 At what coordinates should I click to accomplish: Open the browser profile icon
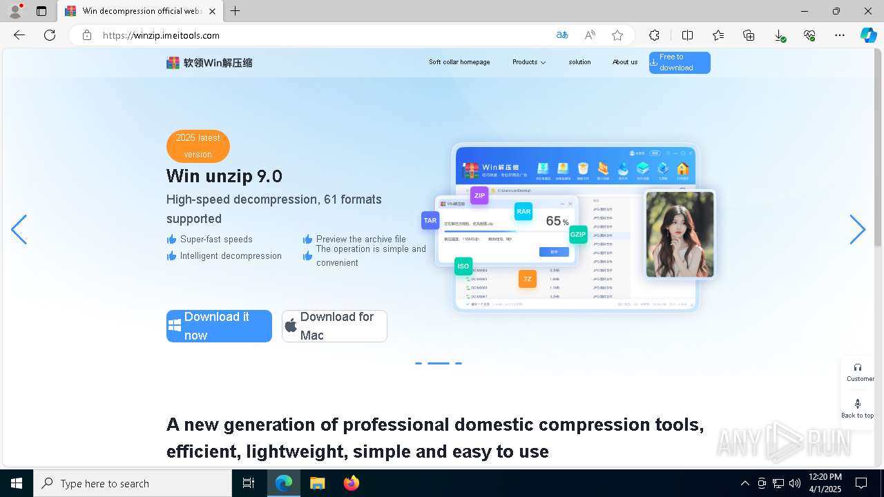coord(15,11)
